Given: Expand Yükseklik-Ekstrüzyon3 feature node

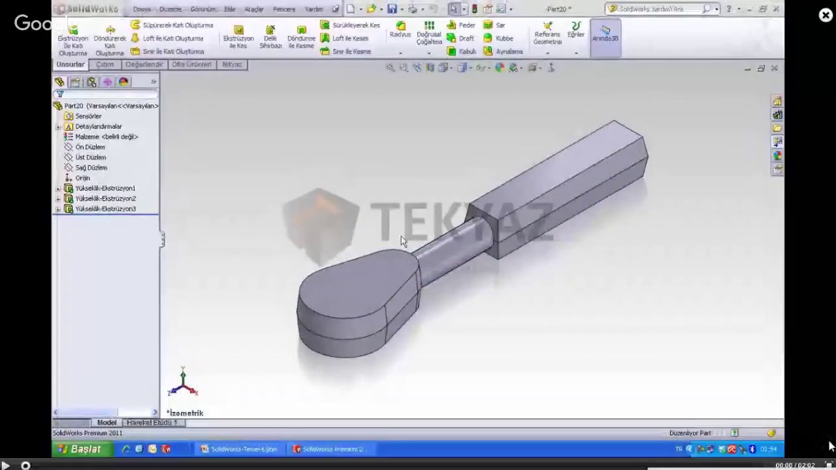Looking at the screenshot, I should [58, 209].
